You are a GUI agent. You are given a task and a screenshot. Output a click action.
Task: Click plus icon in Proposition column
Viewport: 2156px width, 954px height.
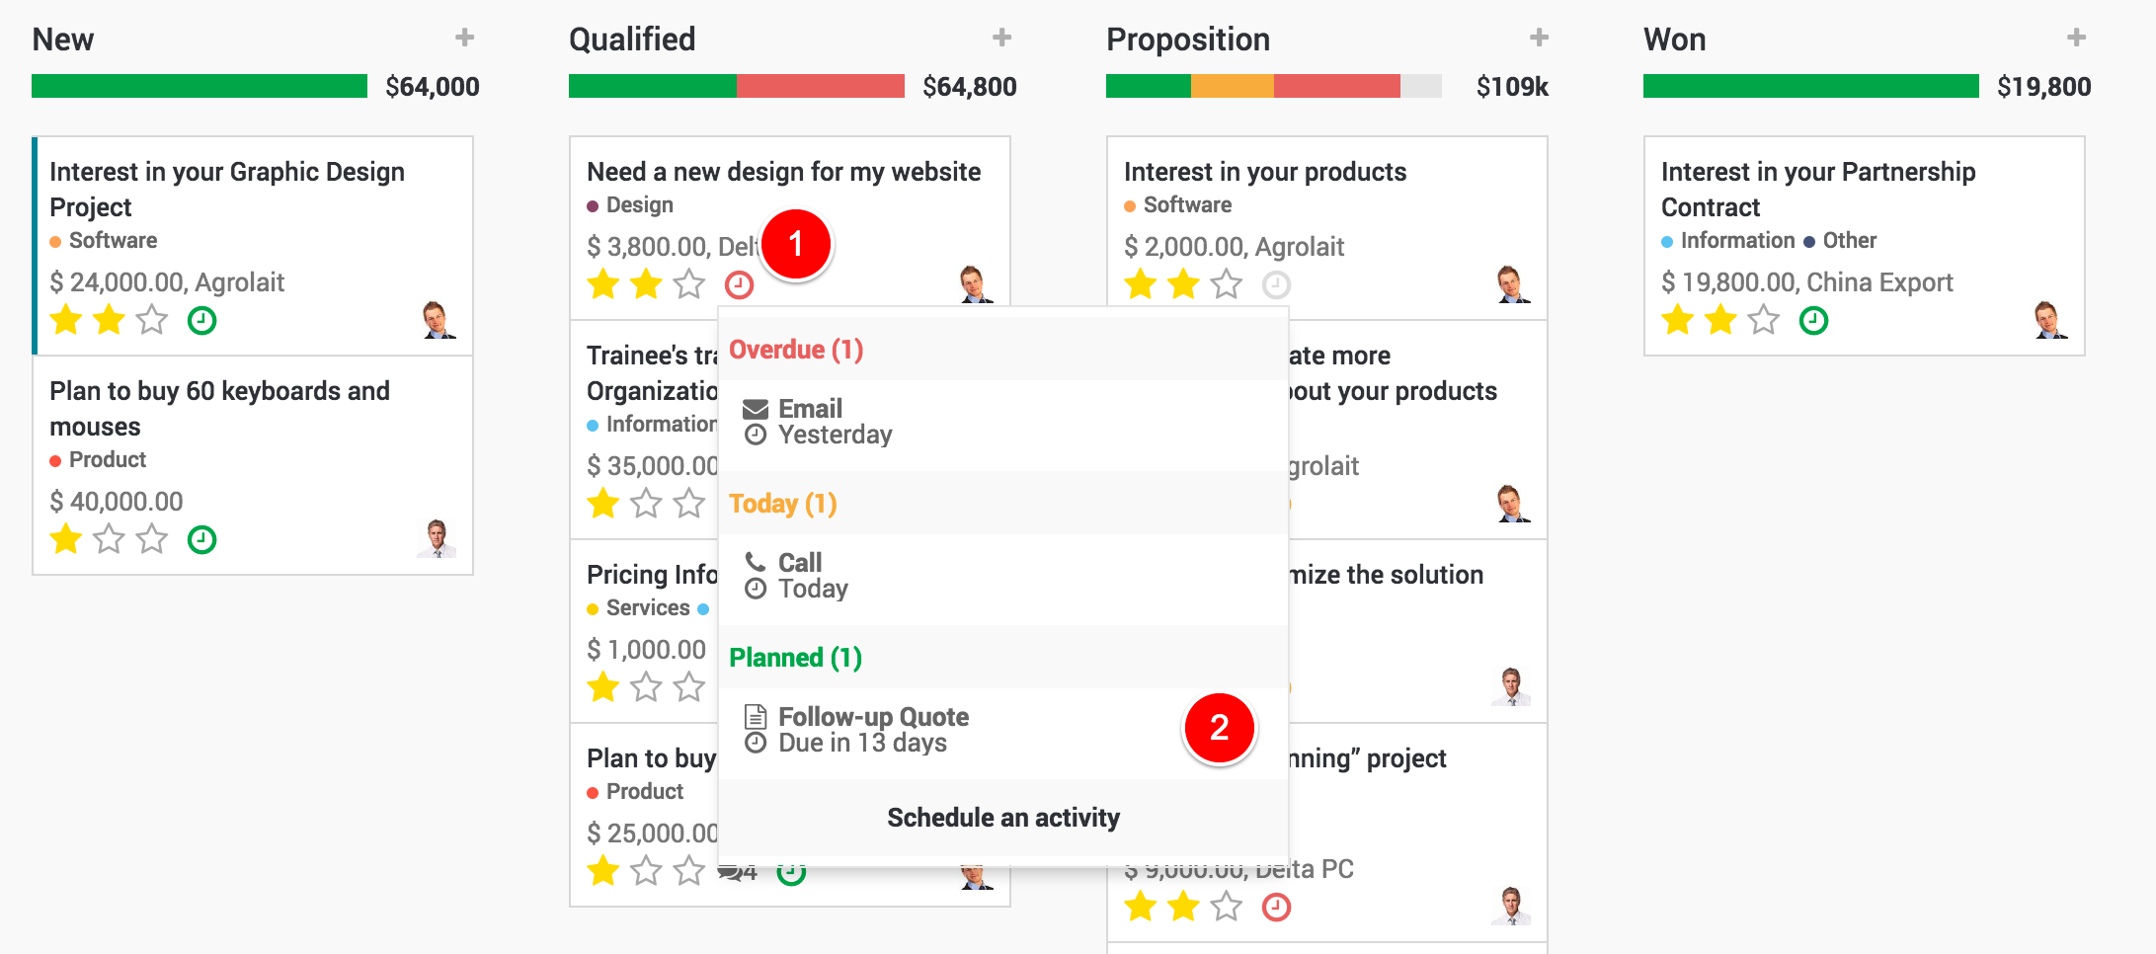[1539, 38]
